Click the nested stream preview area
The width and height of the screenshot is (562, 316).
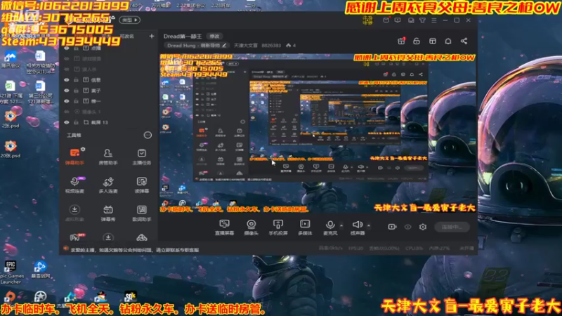click(318, 133)
